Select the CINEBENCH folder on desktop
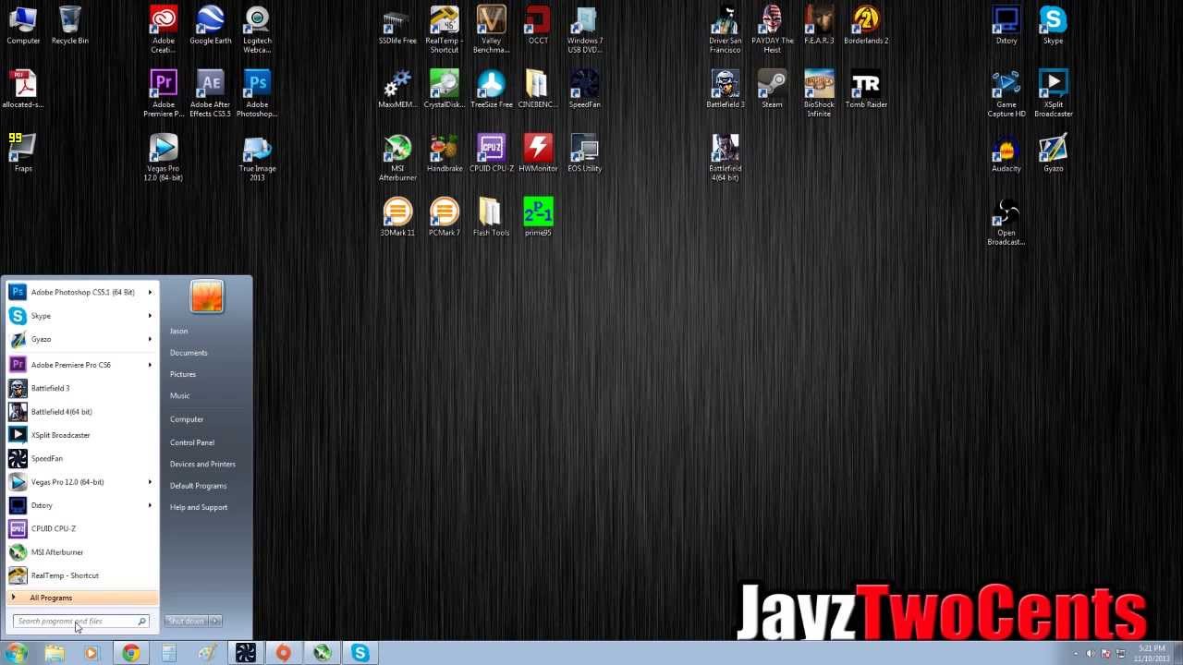The image size is (1183, 665). click(x=538, y=89)
